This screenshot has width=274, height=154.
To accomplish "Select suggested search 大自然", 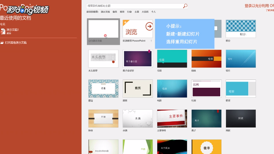I will click(145, 12).
